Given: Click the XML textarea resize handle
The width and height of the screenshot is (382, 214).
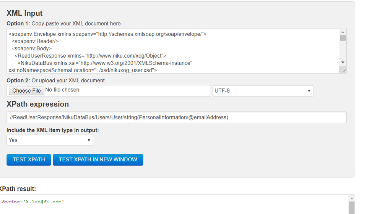Looking at the screenshot, I should pos(343,70).
